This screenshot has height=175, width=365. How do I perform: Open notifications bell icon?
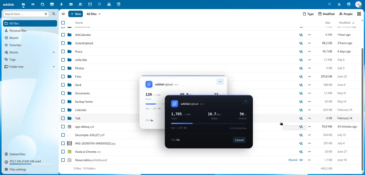click(x=339, y=4)
